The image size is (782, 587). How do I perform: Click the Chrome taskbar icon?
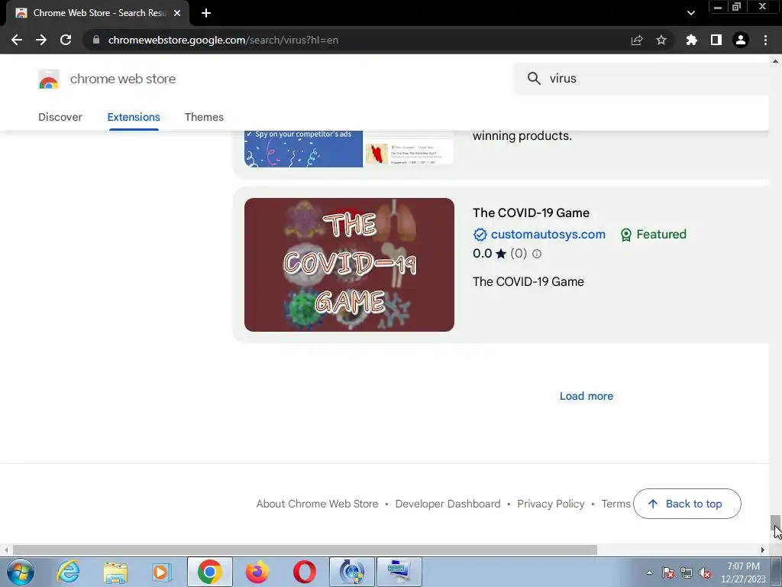[x=209, y=572]
